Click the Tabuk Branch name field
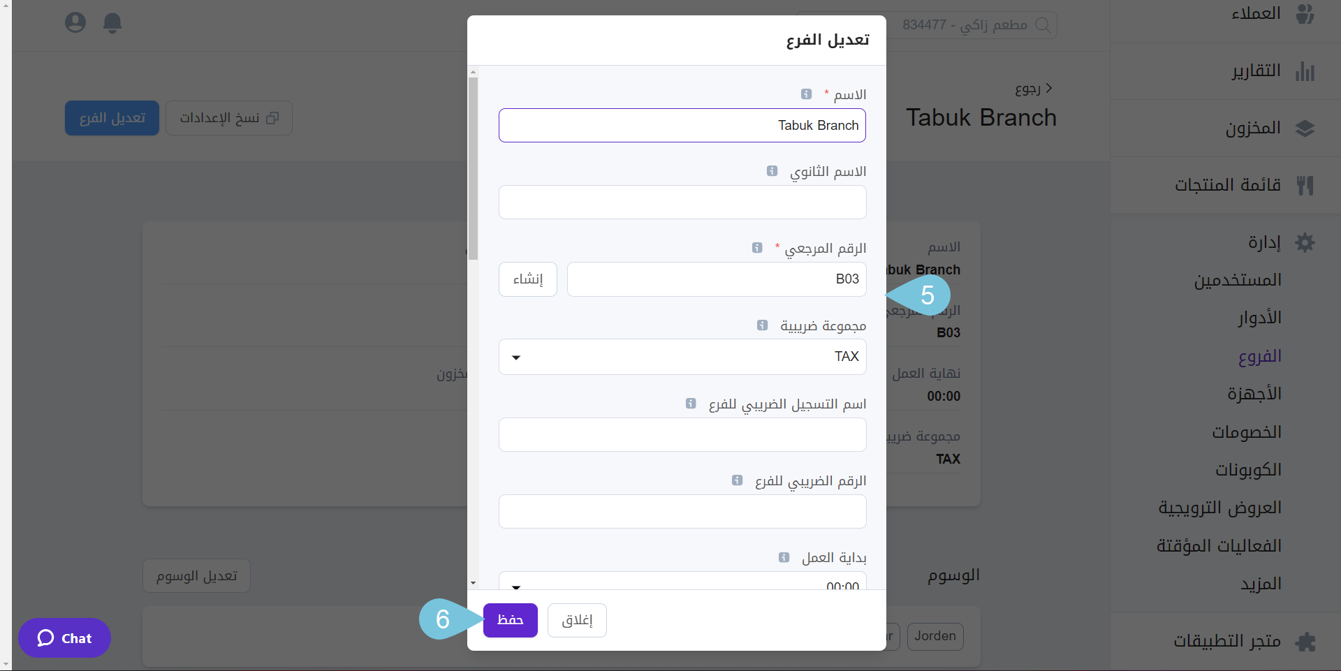The image size is (1341, 671). click(x=682, y=126)
